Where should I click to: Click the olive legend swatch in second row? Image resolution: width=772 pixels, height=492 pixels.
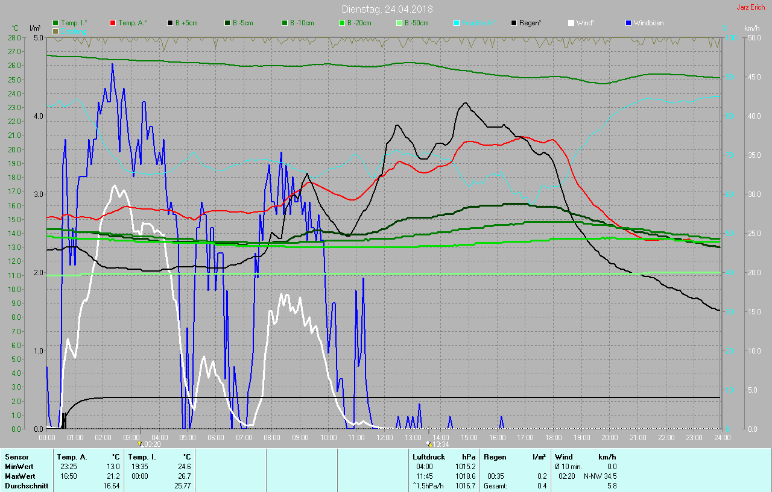pos(56,31)
